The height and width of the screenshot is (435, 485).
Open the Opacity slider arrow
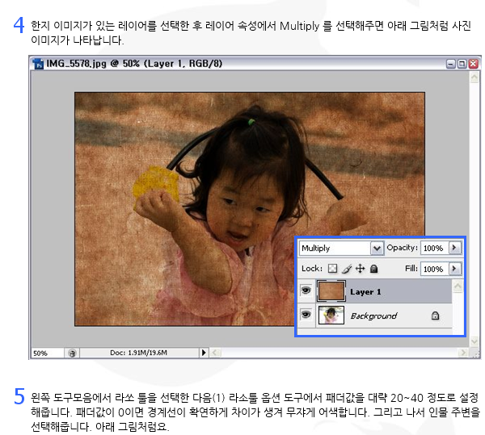[x=454, y=248]
